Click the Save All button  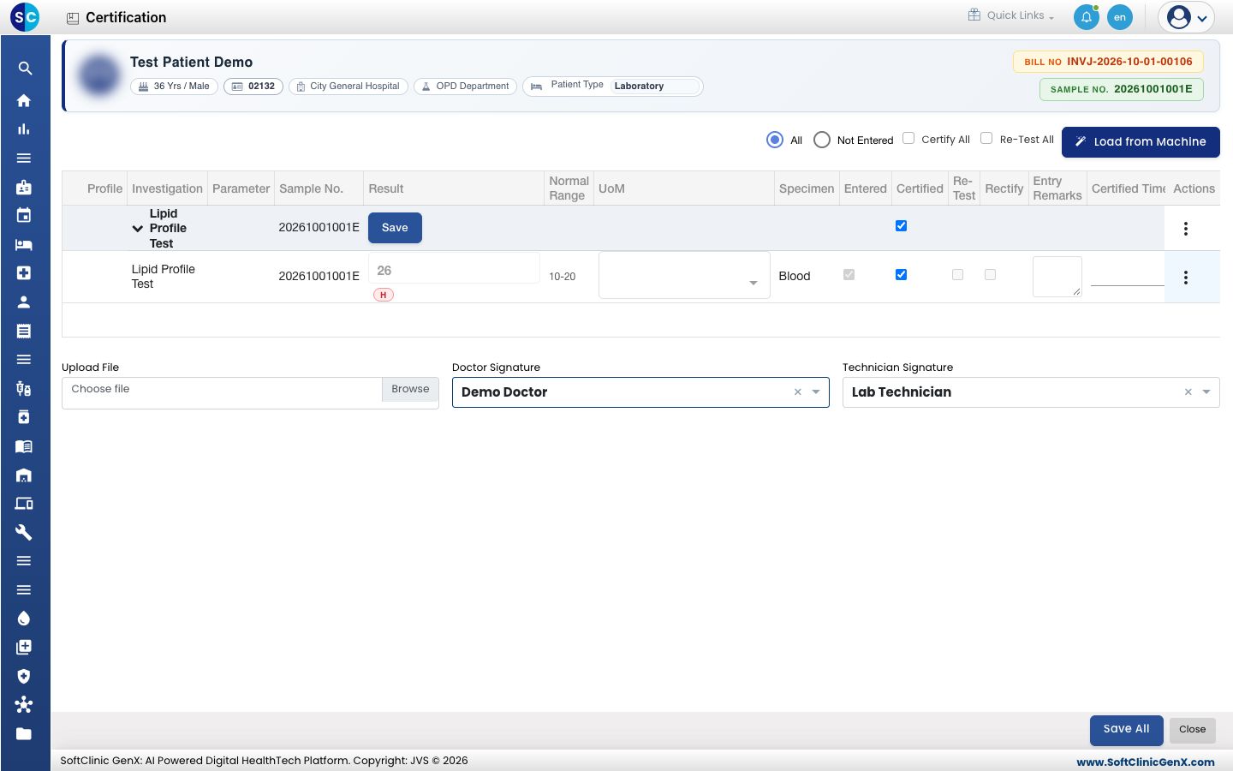click(x=1126, y=730)
